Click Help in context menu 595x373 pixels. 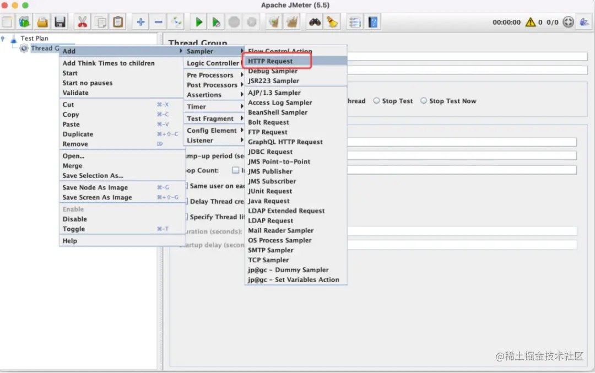click(122, 241)
